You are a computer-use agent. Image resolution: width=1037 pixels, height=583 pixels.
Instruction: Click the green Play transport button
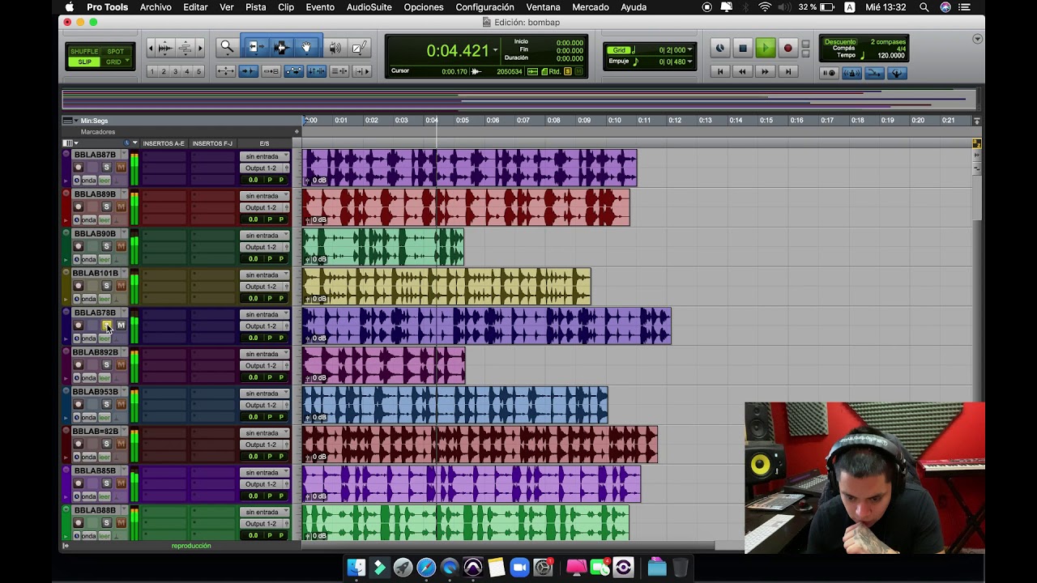point(765,49)
